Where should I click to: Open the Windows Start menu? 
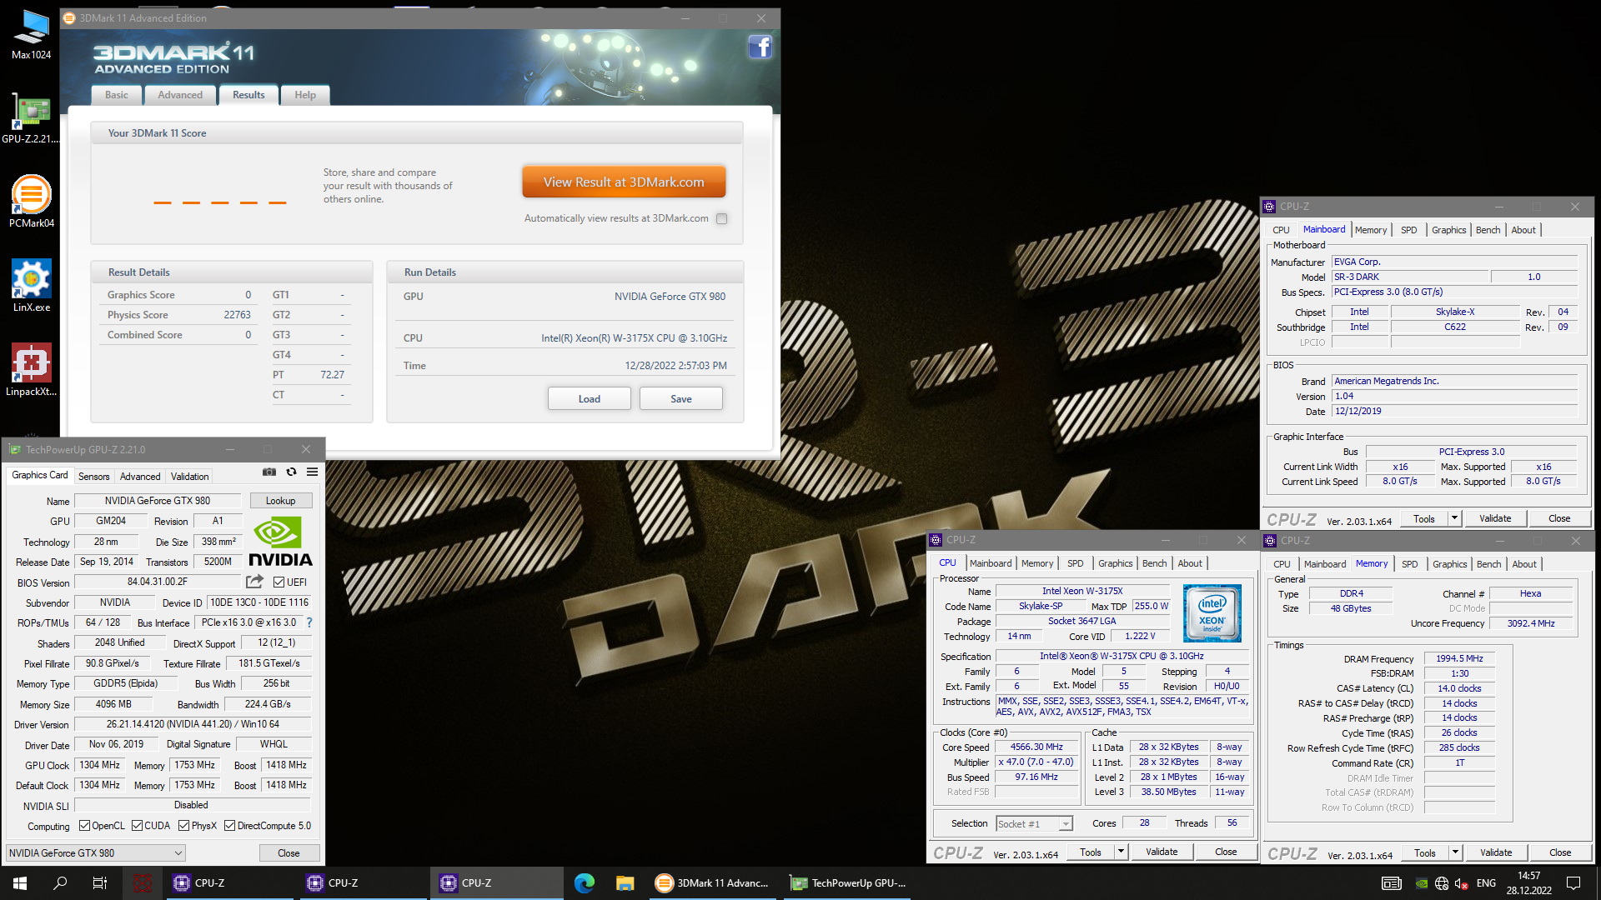20,883
